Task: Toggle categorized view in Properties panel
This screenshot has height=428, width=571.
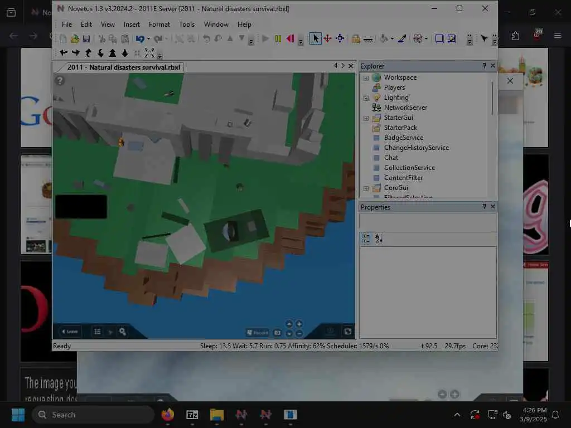Action: 366,239
